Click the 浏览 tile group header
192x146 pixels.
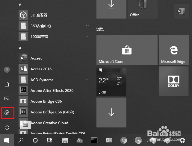[x=100, y=29]
